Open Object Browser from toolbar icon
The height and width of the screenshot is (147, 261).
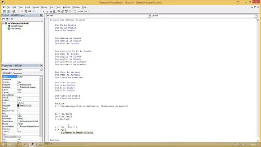click(66, 11)
